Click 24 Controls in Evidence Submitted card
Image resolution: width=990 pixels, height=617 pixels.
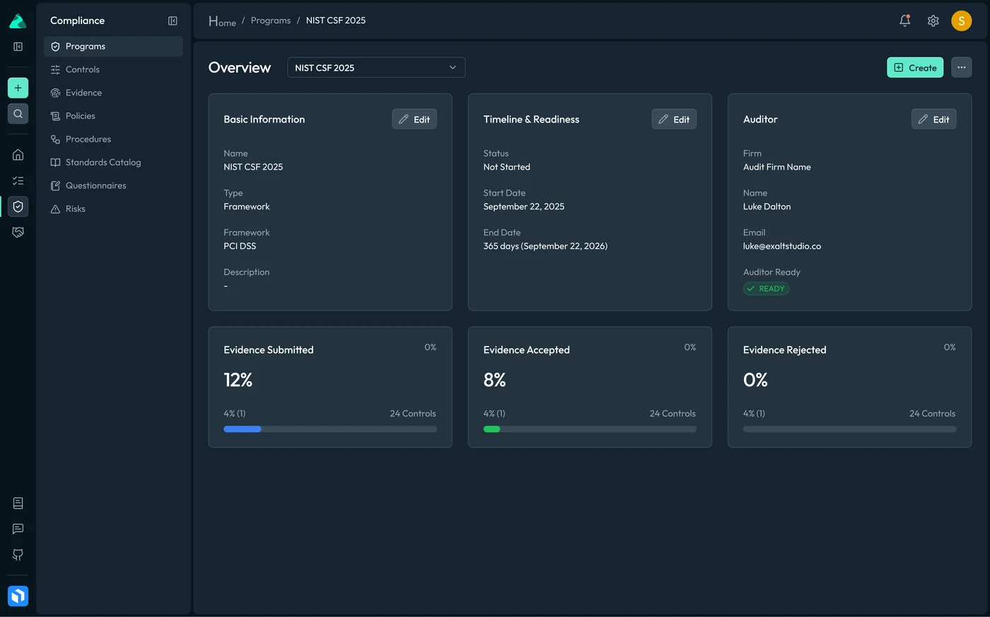pyautogui.click(x=413, y=413)
